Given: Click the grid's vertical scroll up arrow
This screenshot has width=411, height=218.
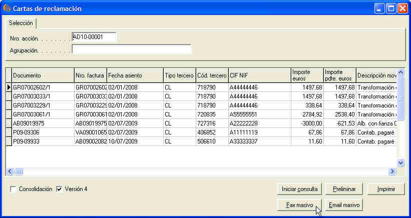Looking at the screenshot, I should coord(401,71).
